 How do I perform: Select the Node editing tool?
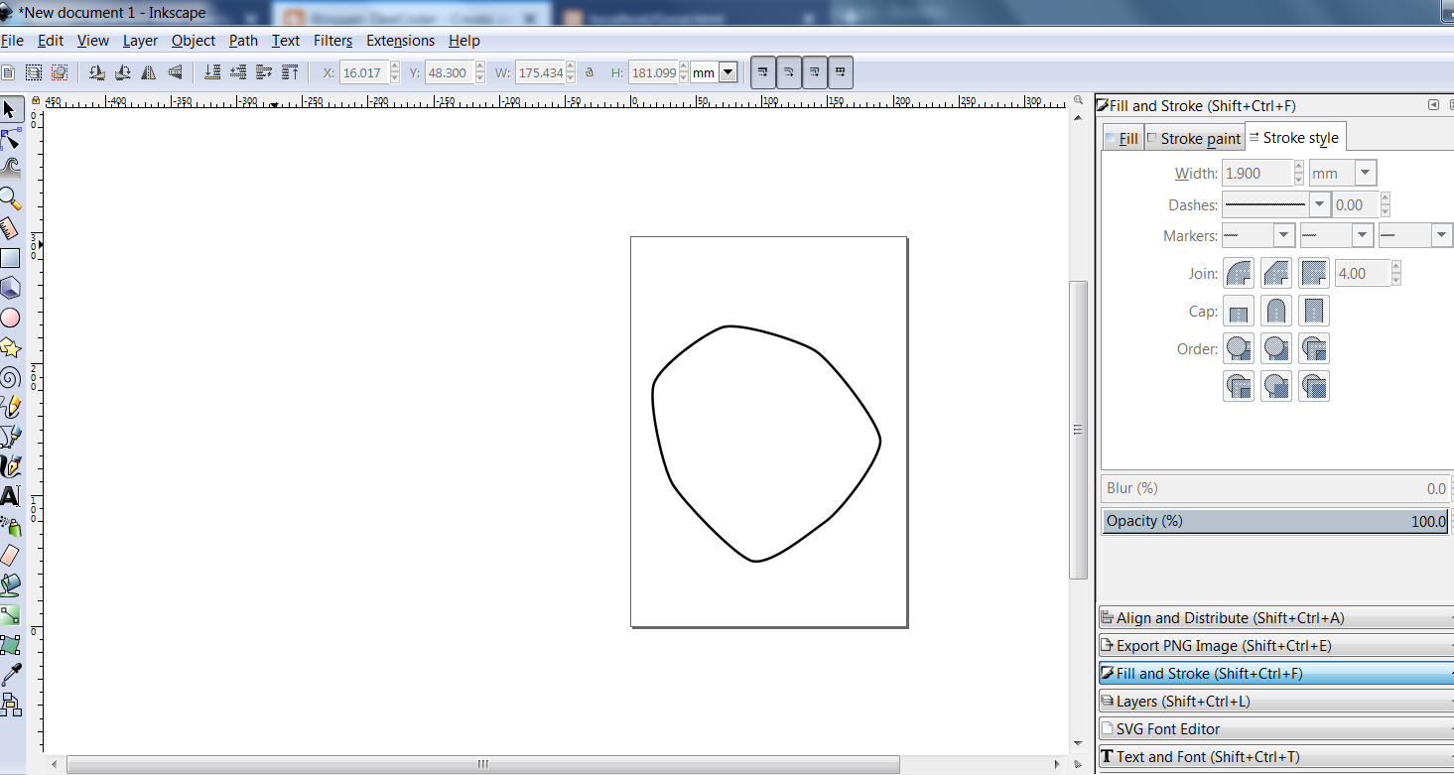tap(13, 139)
